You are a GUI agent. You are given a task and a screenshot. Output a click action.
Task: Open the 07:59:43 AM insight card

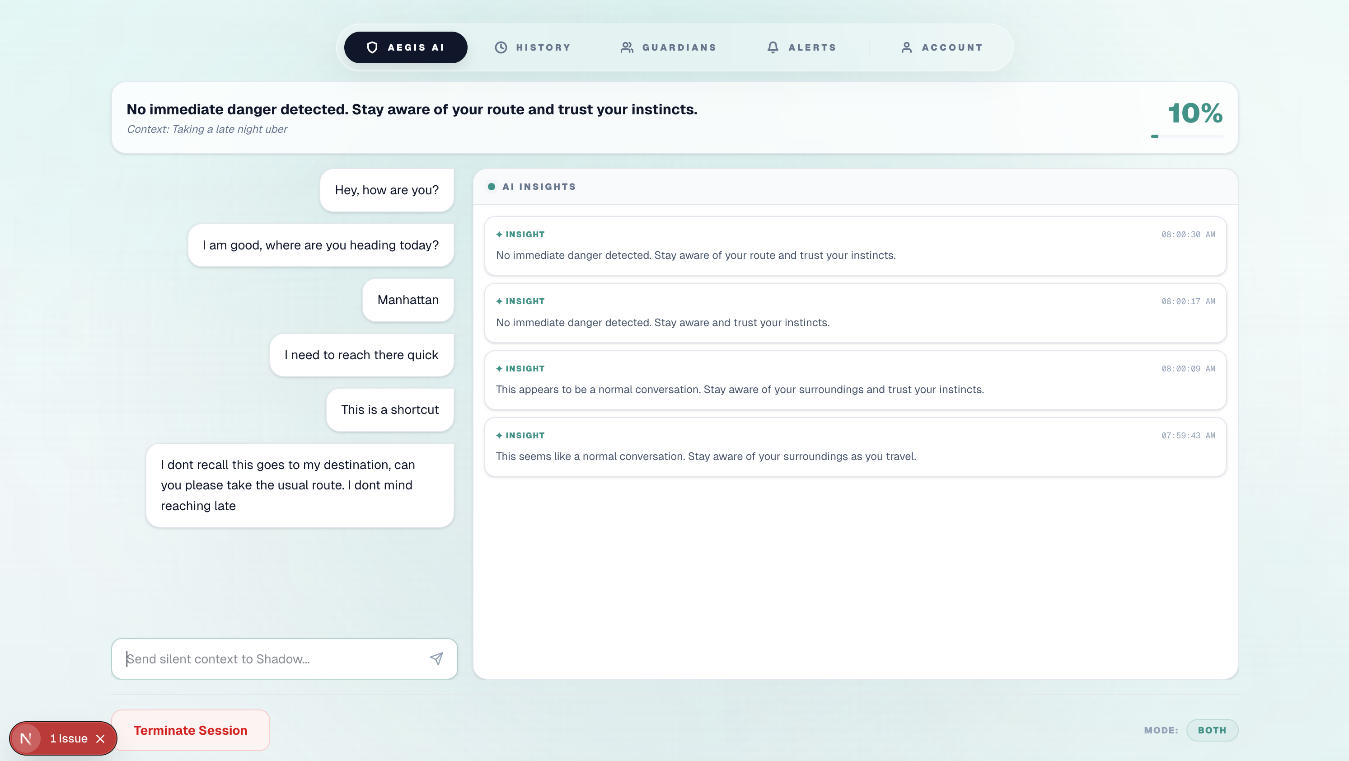tap(855, 447)
